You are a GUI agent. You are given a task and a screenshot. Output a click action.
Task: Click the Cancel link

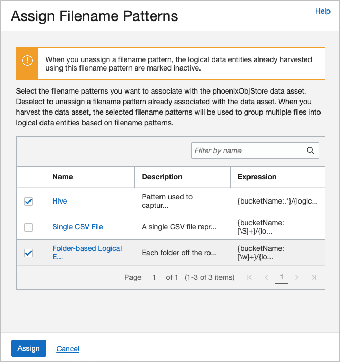pos(68,349)
